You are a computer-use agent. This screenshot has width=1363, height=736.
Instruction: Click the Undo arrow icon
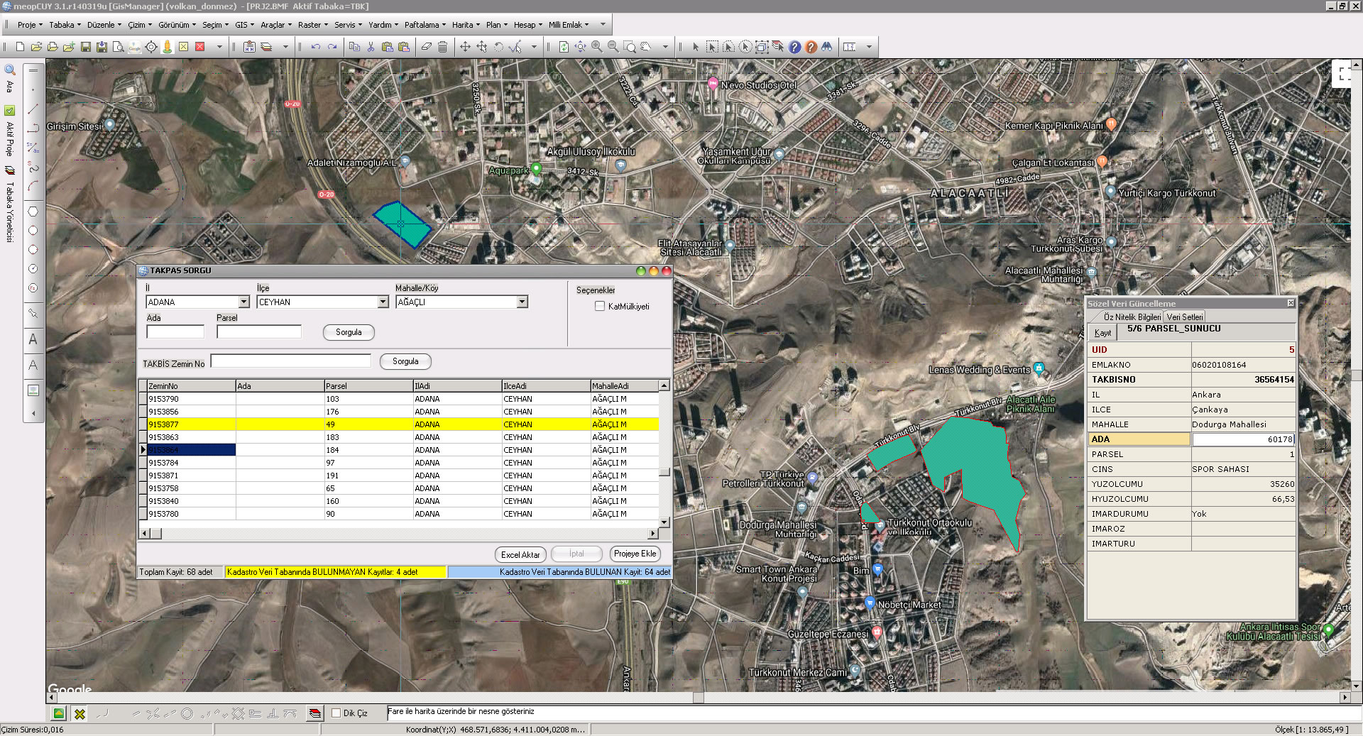coord(315,47)
